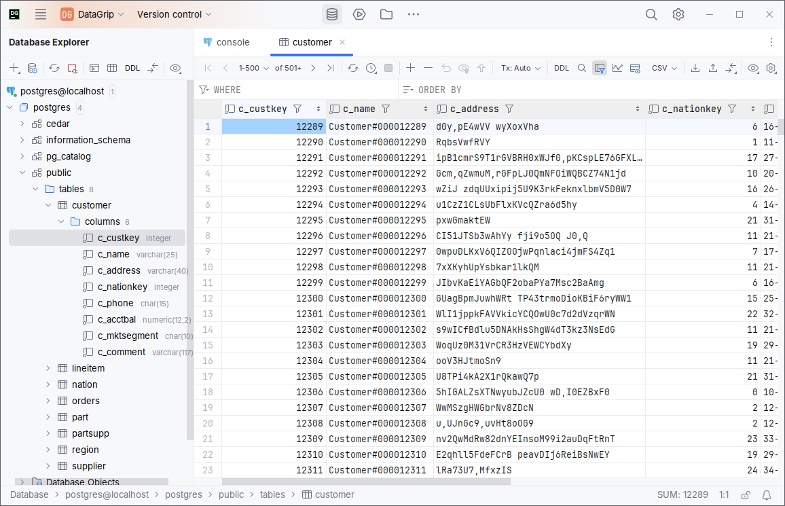Open the Tx: Auto transaction mode dropdown
The width and height of the screenshot is (785, 506).
click(x=521, y=68)
